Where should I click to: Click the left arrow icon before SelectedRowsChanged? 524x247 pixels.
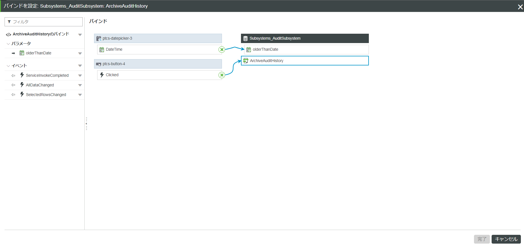coord(13,95)
